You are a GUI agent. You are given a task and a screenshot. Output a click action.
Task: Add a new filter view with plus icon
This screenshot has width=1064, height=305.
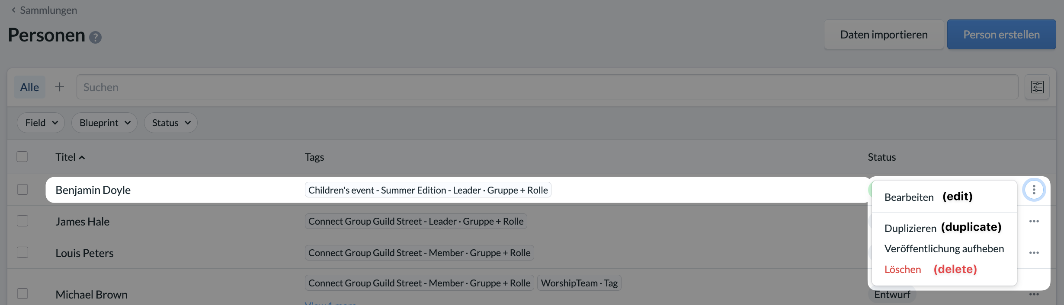[x=60, y=87]
